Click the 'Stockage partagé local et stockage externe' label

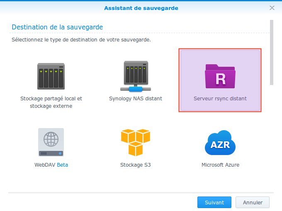pos(51,102)
